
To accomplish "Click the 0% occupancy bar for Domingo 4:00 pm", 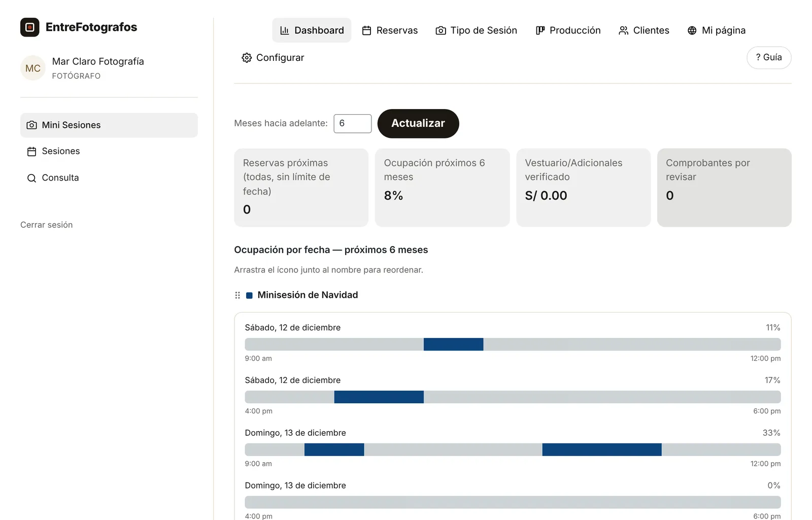I will coord(513,502).
